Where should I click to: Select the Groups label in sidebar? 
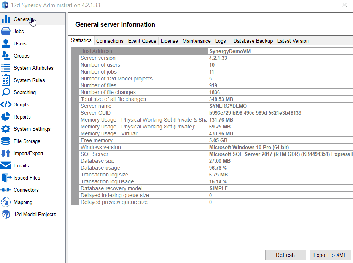pyautogui.click(x=22, y=56)
